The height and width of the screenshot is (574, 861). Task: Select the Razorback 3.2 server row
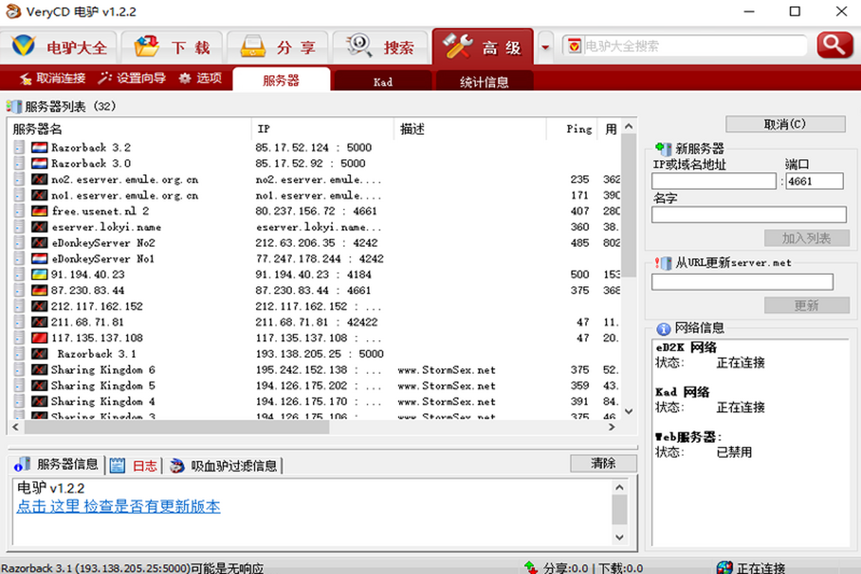[x=90, y=148]
